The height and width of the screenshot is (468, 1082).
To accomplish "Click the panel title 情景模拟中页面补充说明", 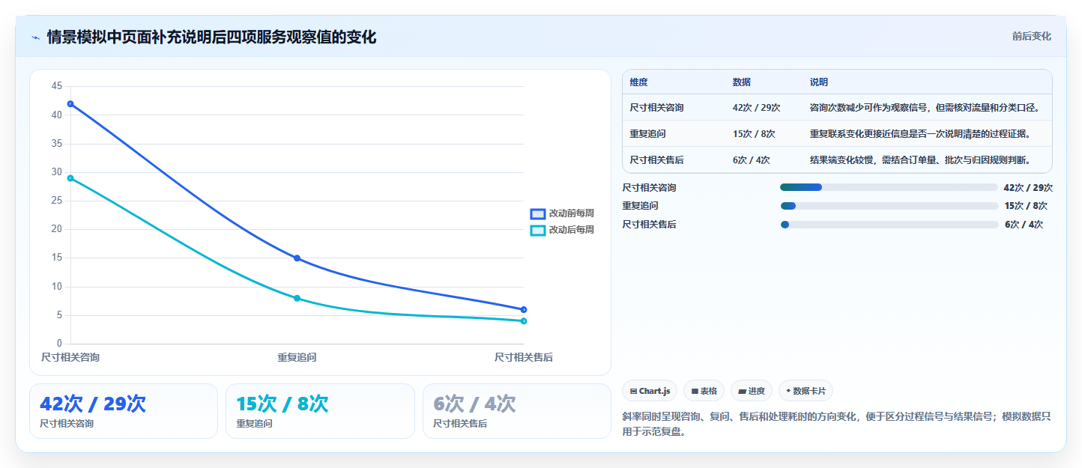I will click(x=211, y=37).
